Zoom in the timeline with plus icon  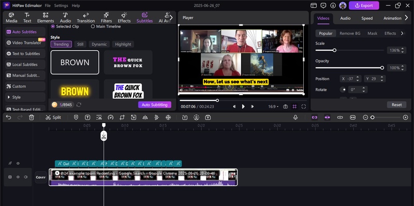pos(406,117)
